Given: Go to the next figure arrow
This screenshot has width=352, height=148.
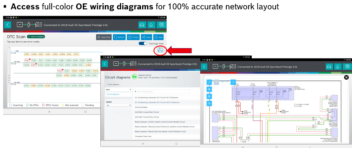Looking at the screenshot, I should coord(233,82).
